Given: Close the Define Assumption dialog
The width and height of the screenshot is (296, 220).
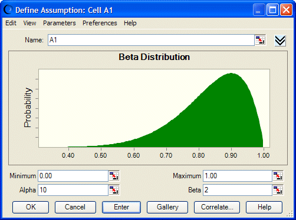Looking at the screenshot, I should point(286,9).
